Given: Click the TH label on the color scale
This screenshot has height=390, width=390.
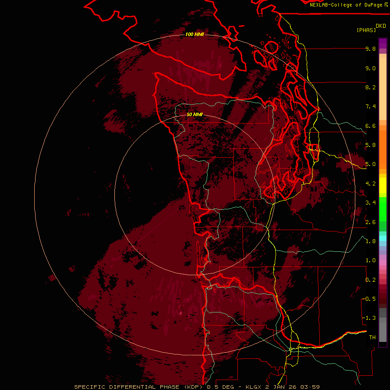Looking at the screenshot, I should coord(372,338).
